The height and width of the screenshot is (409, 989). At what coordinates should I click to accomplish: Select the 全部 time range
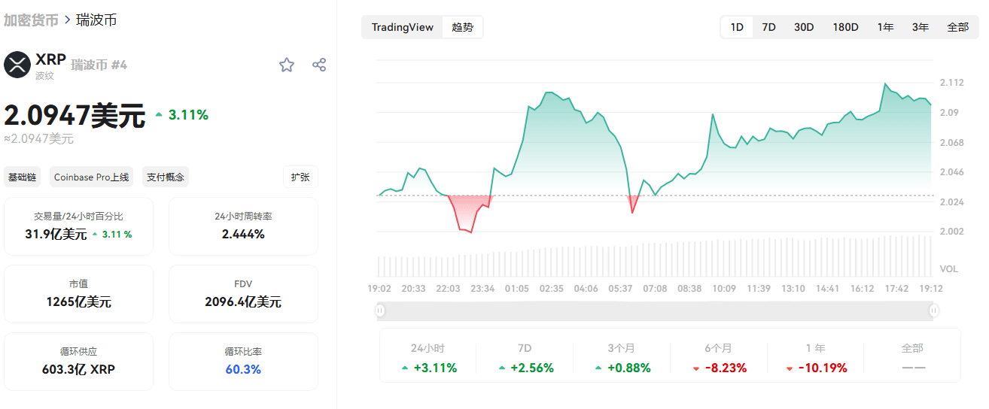click(x=957, y=27)
